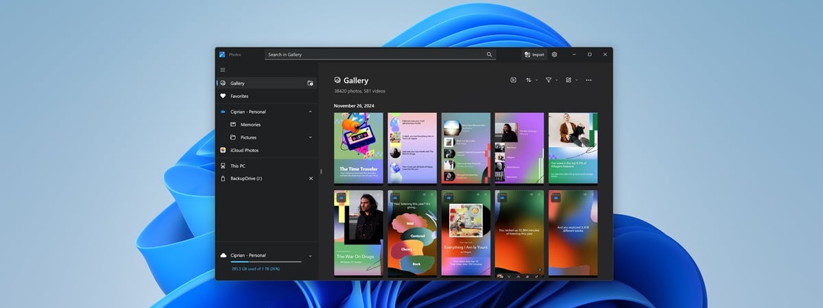Click the Import button
Screen dimensions: 823x308
pyautogui.click(x=534, y=55)
